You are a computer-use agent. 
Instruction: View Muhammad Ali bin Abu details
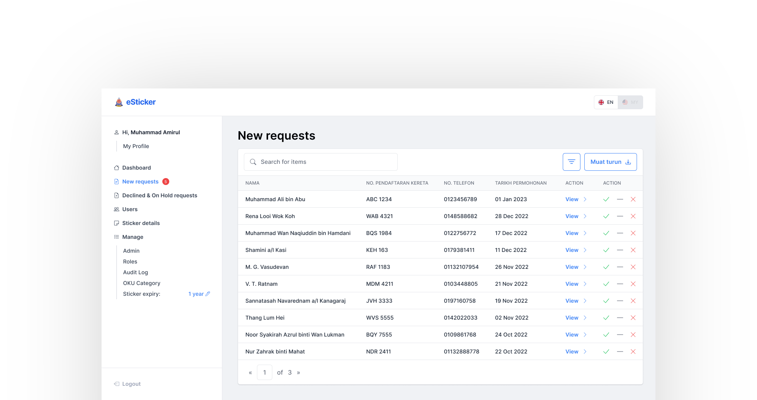coord(576,199)
